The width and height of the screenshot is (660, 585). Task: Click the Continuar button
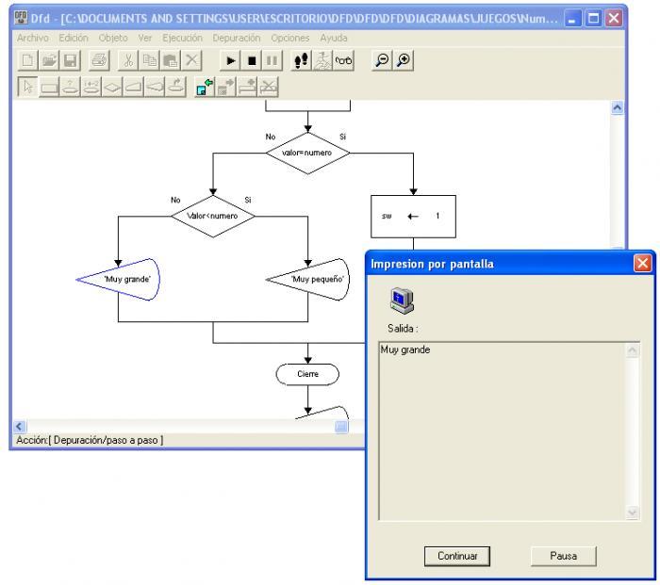[x=457, y=556]
